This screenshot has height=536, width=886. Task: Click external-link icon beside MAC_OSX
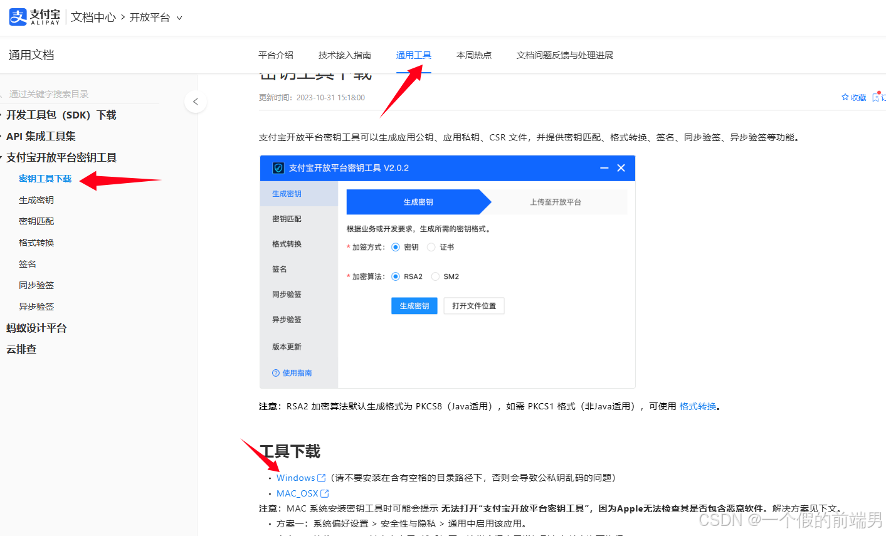[x=325, y=493]
